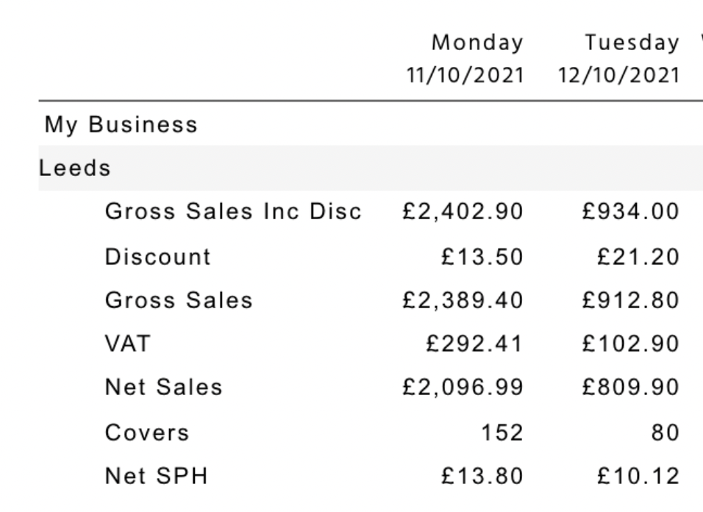The height and width of the screenshot is (512, 703).
Task: Select the My Business group row
Action: [x=121, y=124]
